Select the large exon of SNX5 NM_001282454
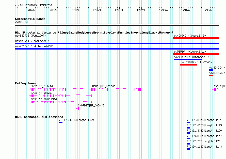Viewport: 226px width, 159px height. 33,102
